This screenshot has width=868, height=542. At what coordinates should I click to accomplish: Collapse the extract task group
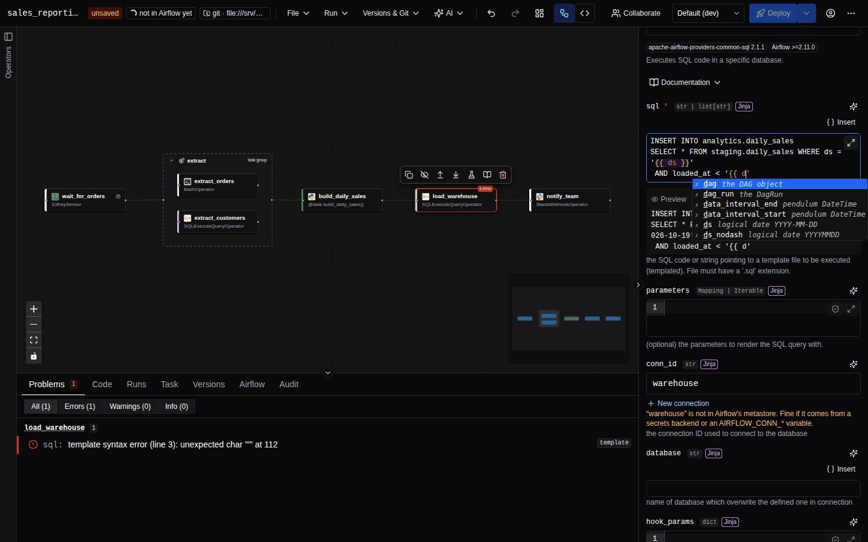pos(172,161)
